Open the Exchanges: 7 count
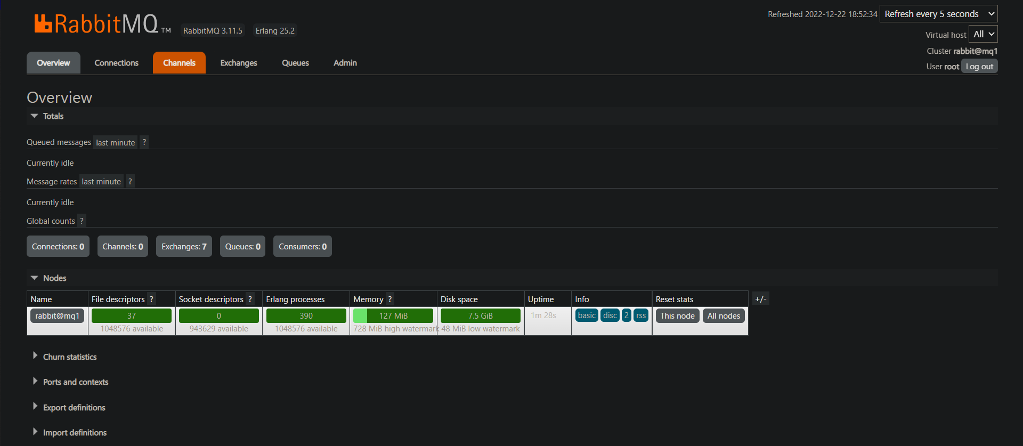This screenshot has height=446, width=1023. tap(184, 246)
